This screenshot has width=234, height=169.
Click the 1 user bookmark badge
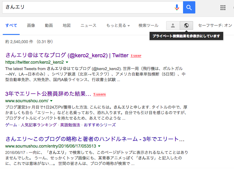click(x=136, y=56)
